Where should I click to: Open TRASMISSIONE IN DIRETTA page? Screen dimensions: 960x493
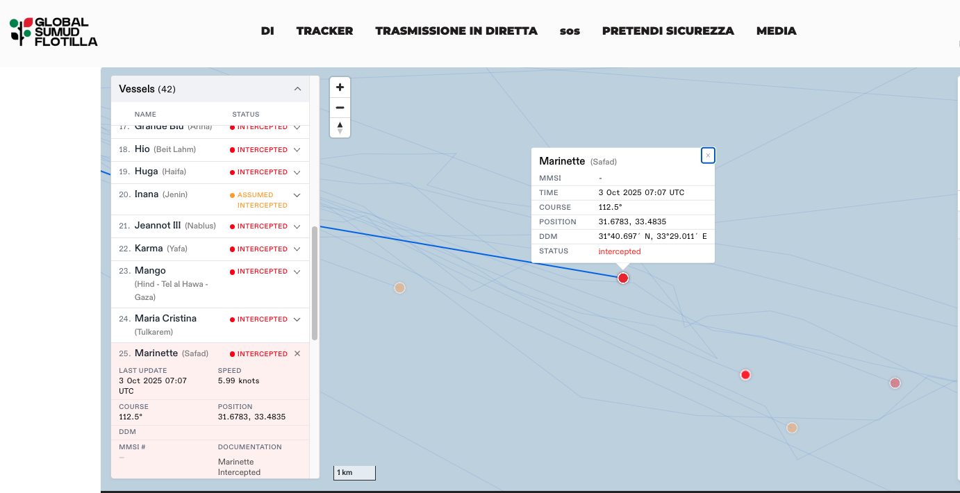pos(456,31)
